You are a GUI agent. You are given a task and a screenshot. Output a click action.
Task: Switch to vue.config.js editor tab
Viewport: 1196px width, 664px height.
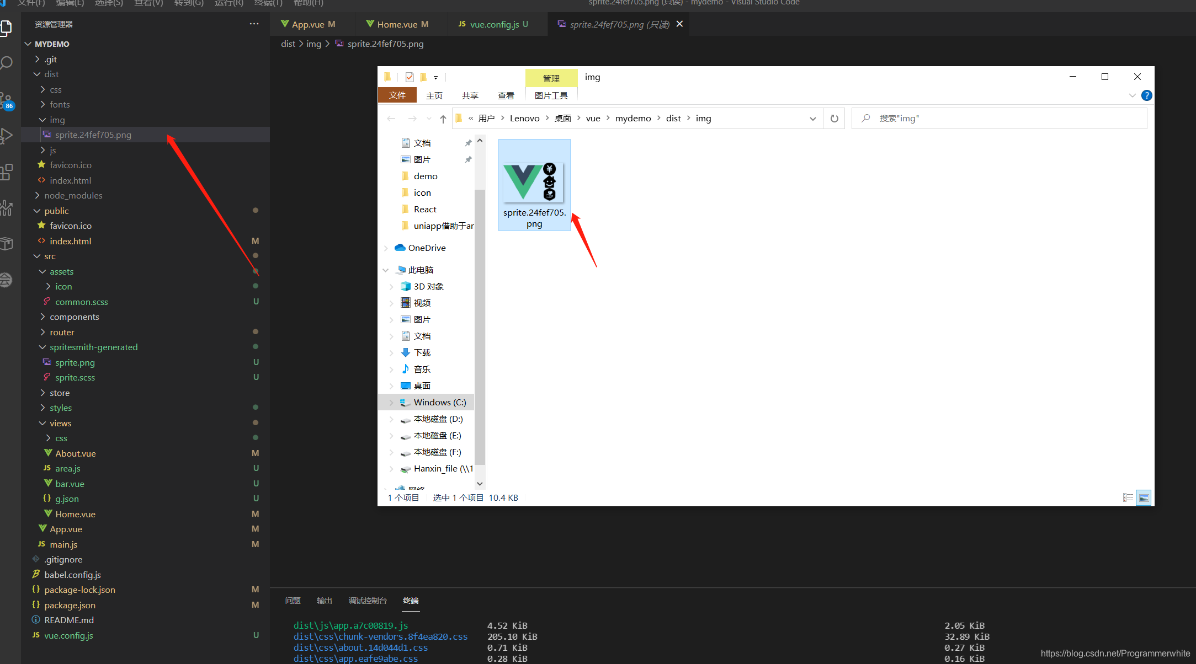point(493,24)
